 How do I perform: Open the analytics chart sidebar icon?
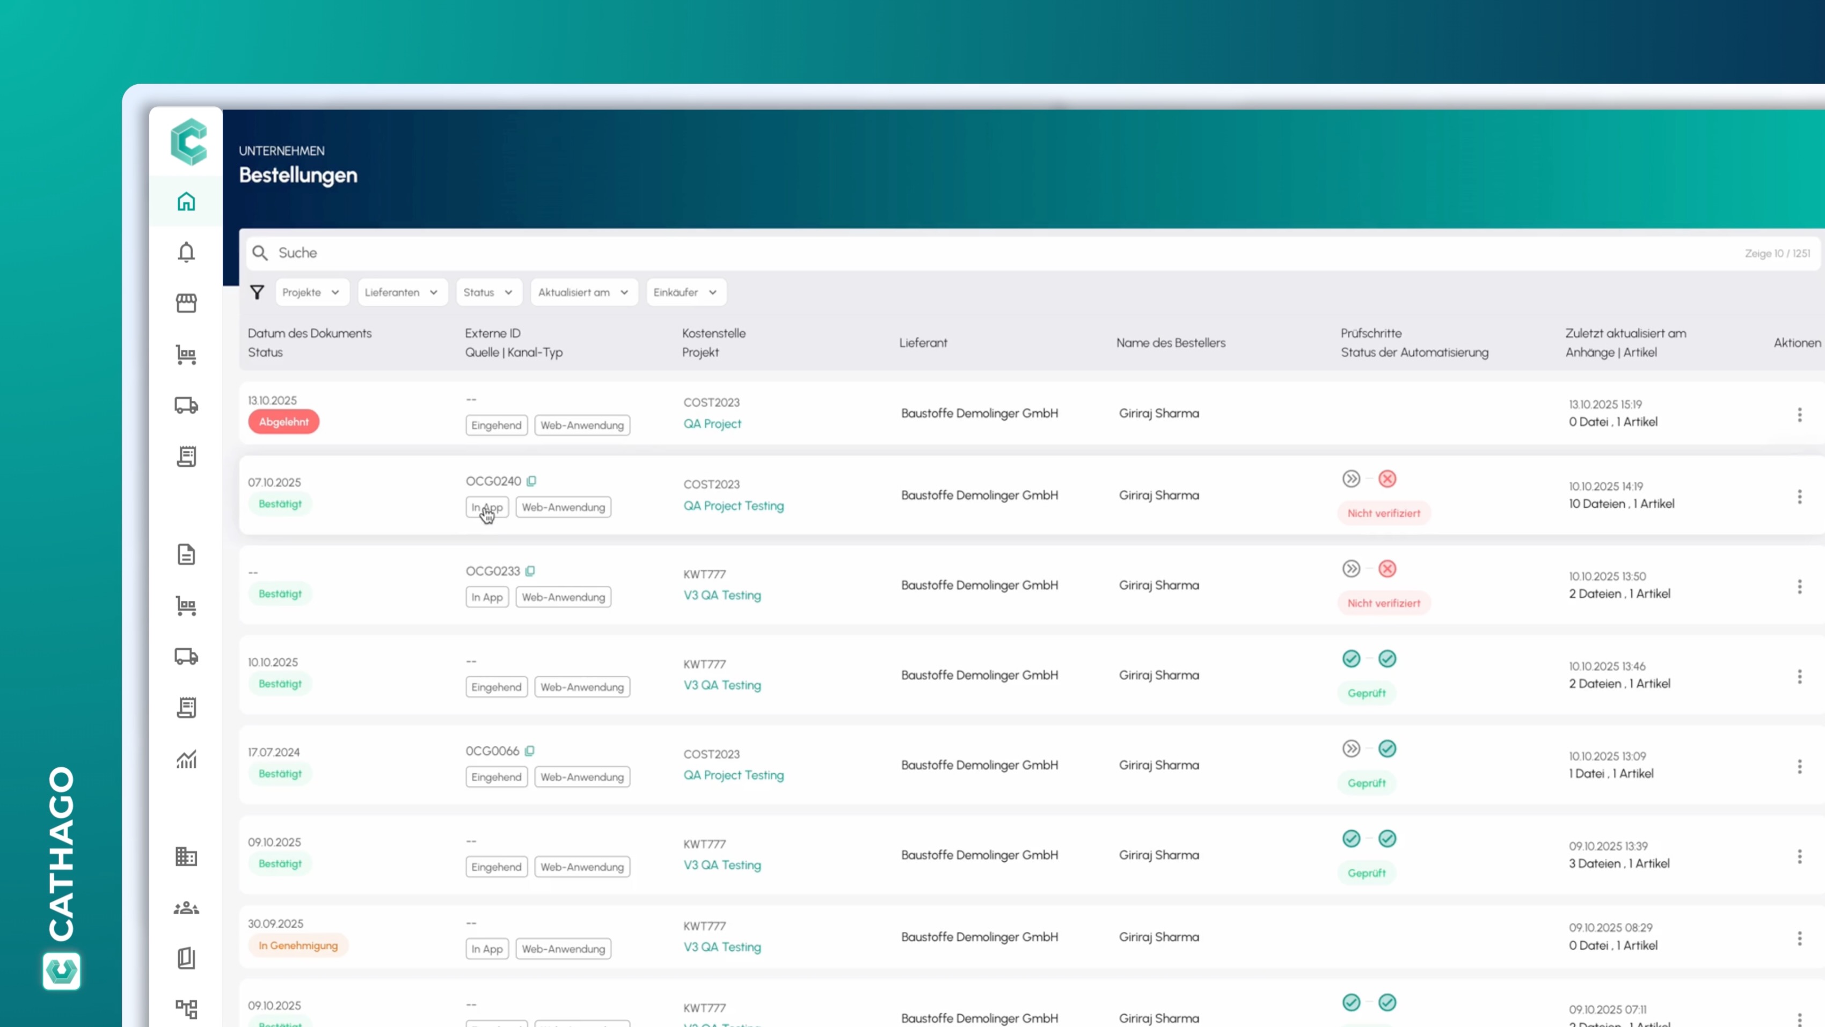point(186,759)
